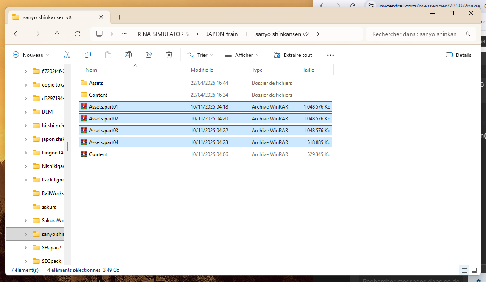Screen dimensions: 486x282
Task: Toggle the Détails pane
Action: click(459, 55)
